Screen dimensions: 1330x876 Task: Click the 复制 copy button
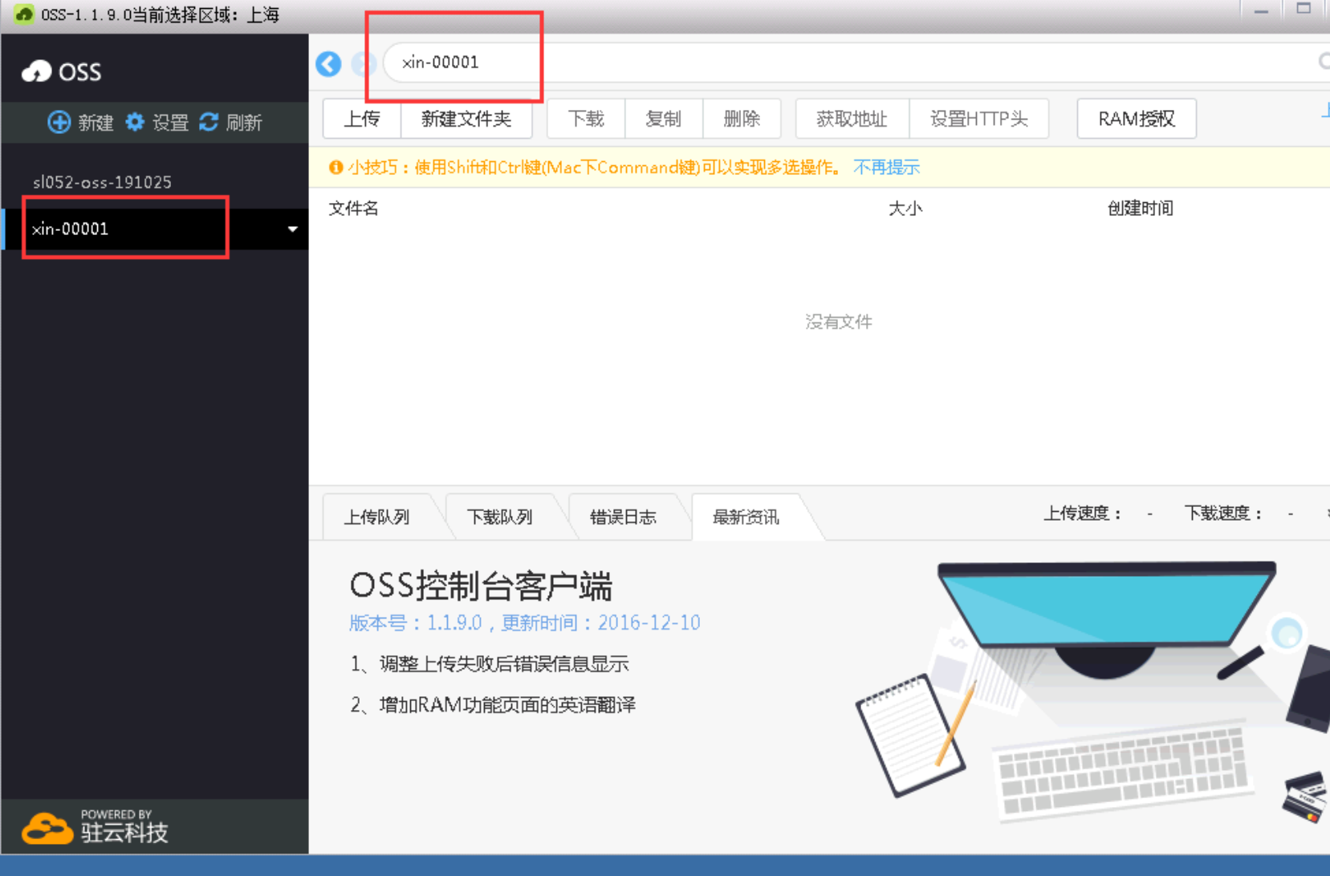point(664,119)
